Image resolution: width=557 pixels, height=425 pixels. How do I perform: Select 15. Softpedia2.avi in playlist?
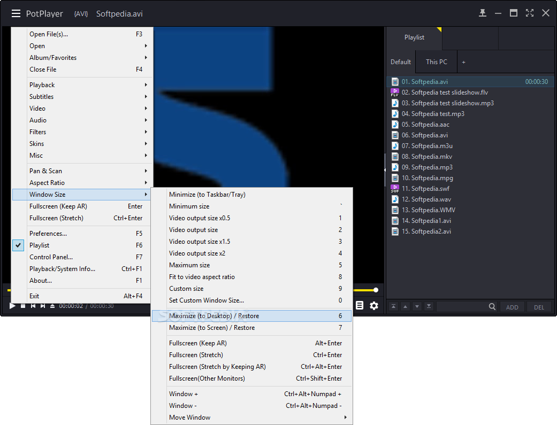point(470,231)
